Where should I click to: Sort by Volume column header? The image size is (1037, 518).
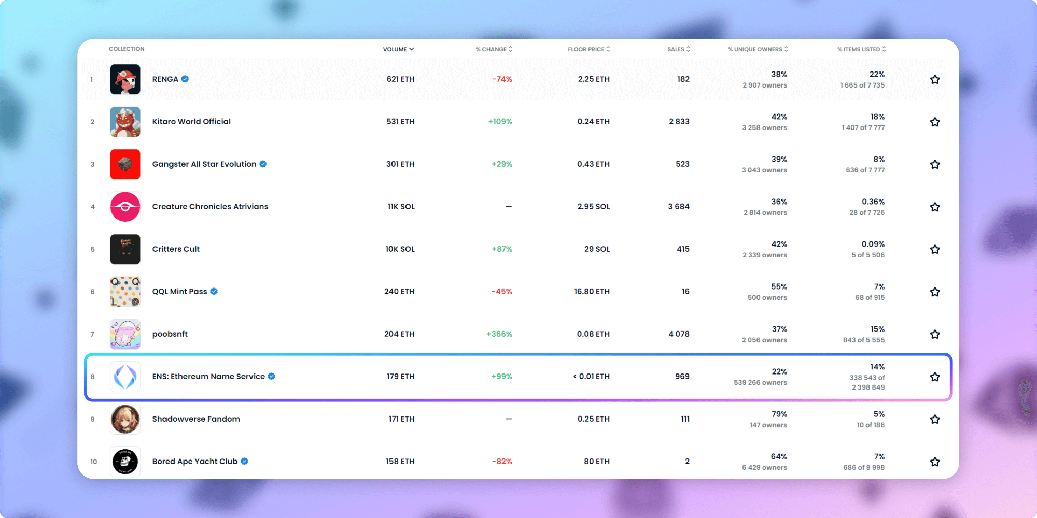[398, 49]
